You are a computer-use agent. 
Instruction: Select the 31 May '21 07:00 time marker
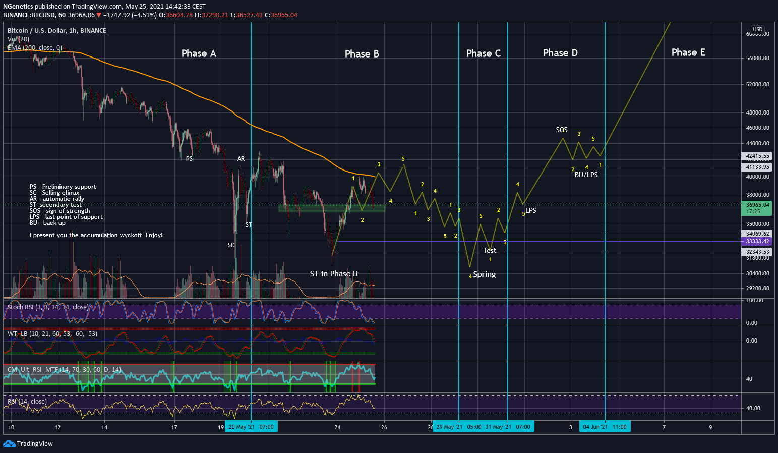tap(508, 427)
